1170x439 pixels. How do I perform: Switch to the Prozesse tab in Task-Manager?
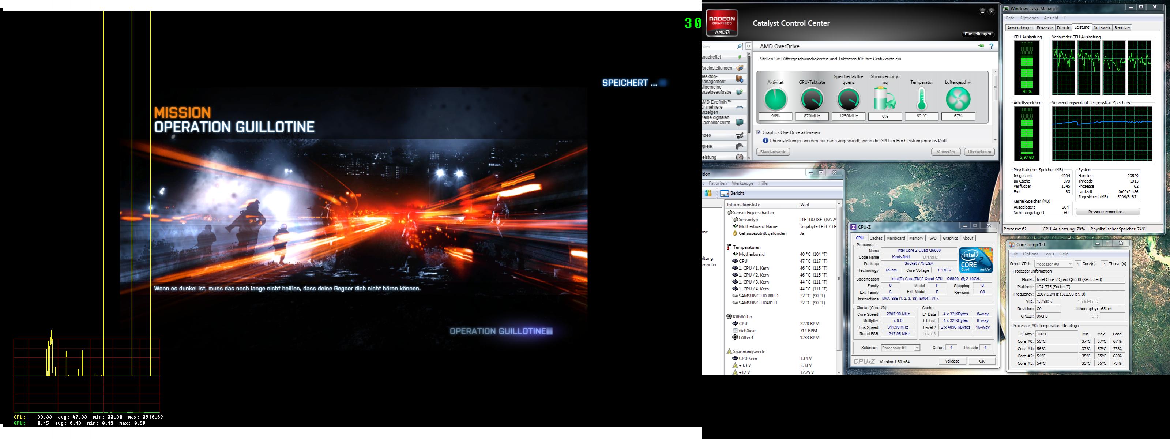(1045, 28)
